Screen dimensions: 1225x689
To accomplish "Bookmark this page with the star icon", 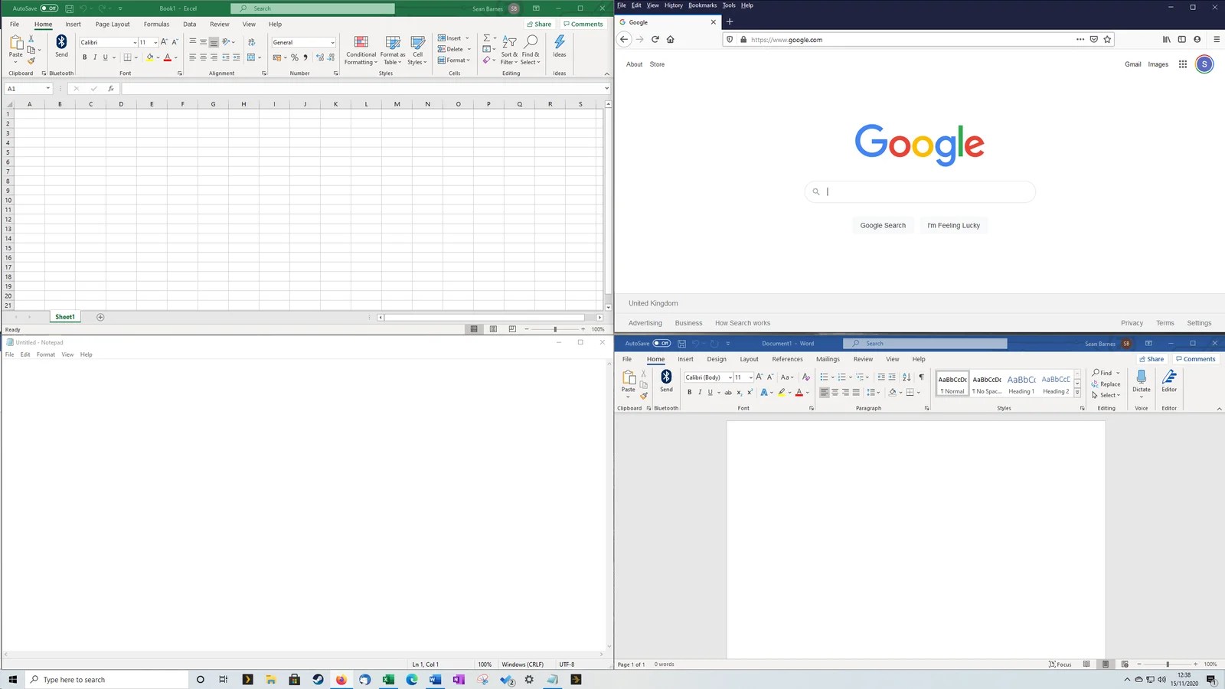I will coord(1107,39).
